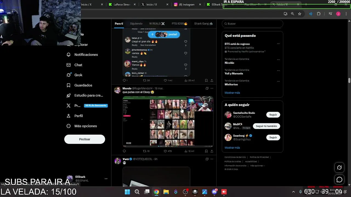The image size is (351, 197).
Task: Play the Mendo post video thumbnail
Action: [x=168, y=121]
